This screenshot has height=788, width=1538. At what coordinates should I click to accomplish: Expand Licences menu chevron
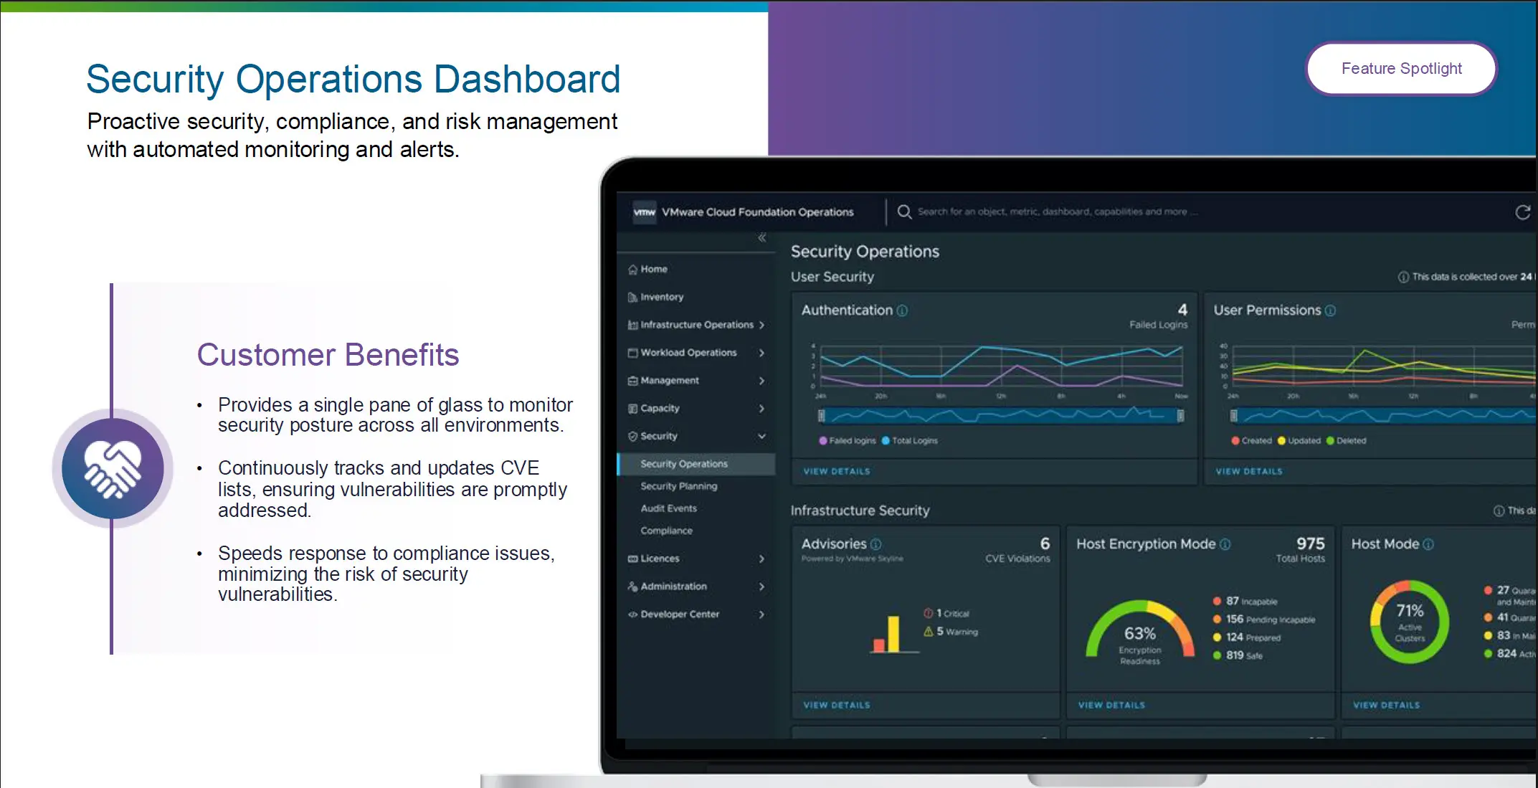click(761, 559)
